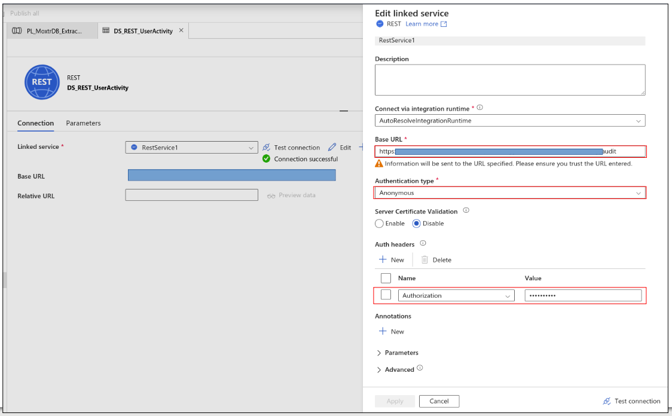The width and height of the screenshot is (672, 416).
Task: Click Test connection text at panel bottom
Action: [x=637, y=401]
